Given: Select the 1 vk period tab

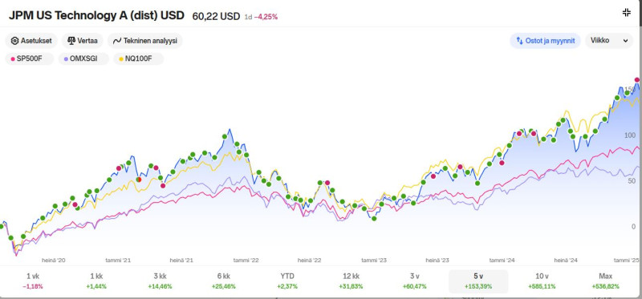Looking at the screenshot, I should click(33, 281).
